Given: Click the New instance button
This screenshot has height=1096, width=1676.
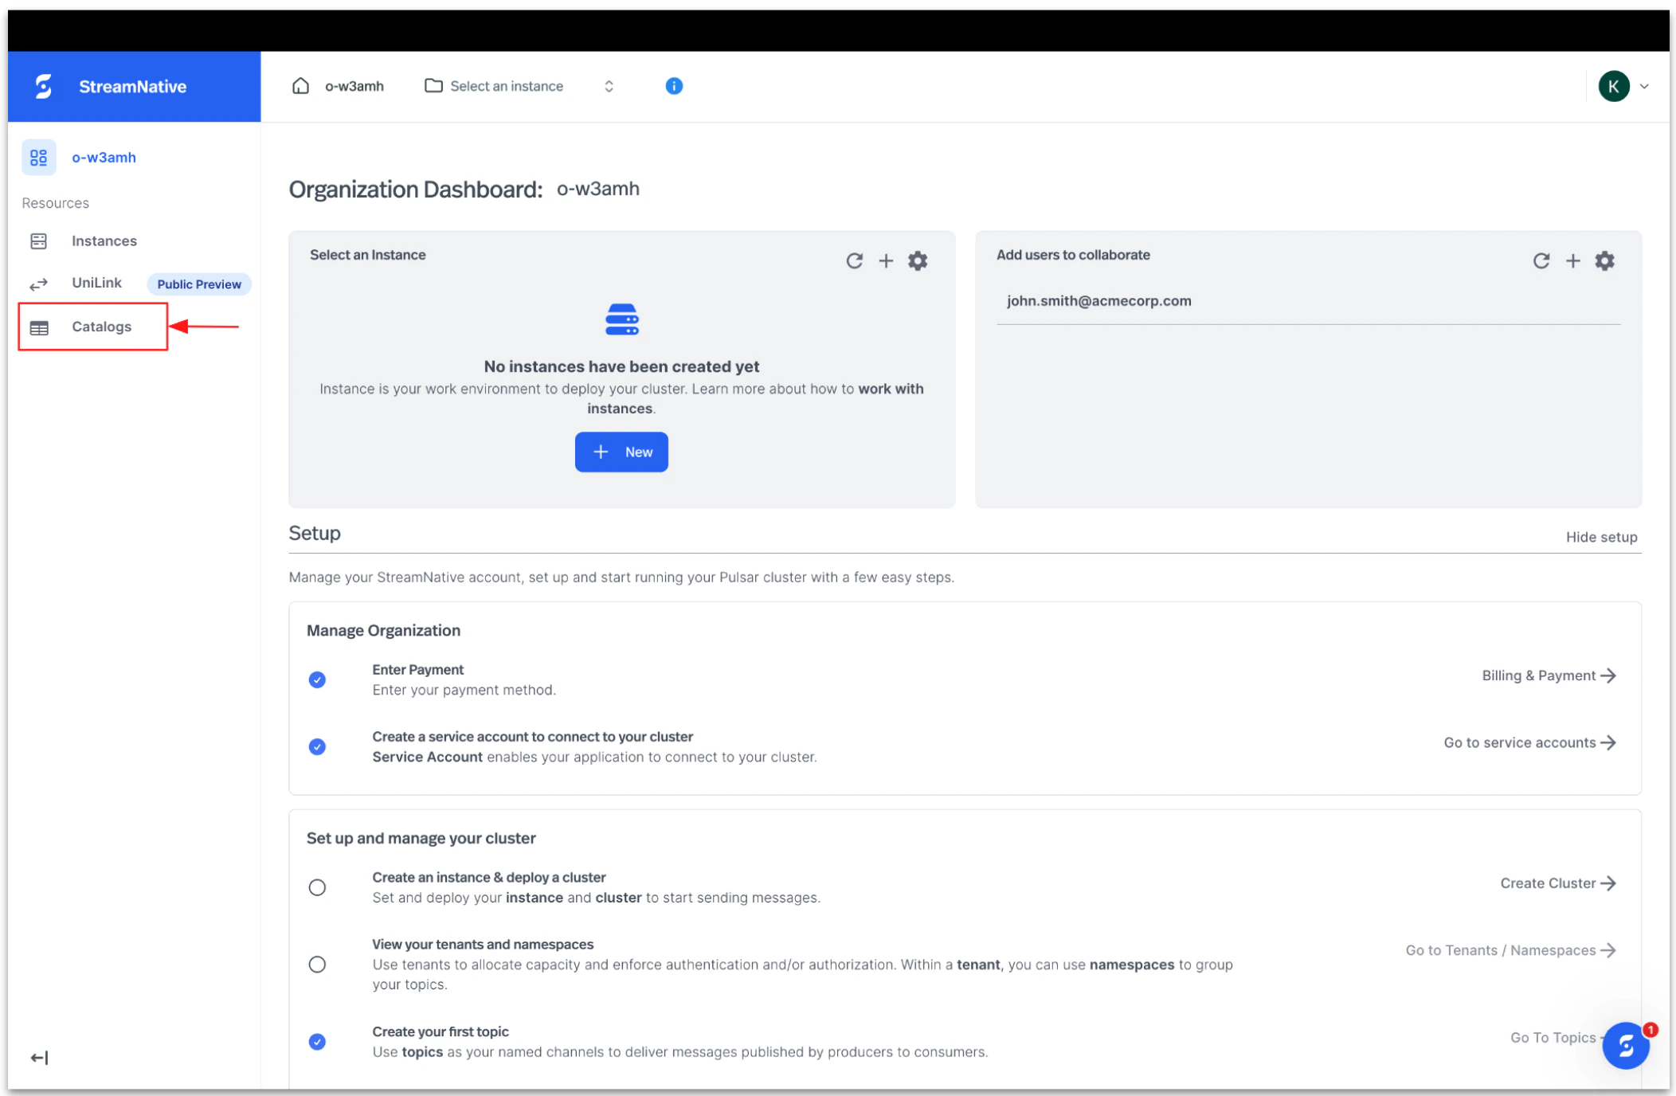Looking at the screenshot, I should [x=621, y=452].
